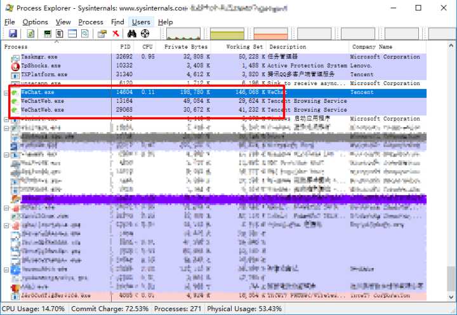The image size is (457, 315).
Task: Click the ZeroConfigService.exe process icon
Action: pyautogui.click(x=15, y=297)
